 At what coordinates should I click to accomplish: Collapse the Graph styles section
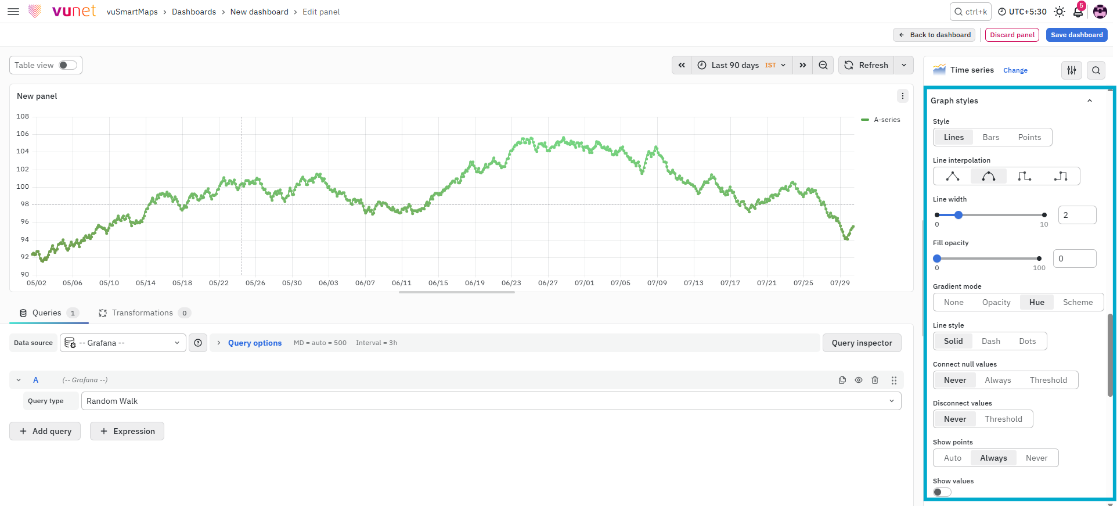click(x=1090, y=101)
